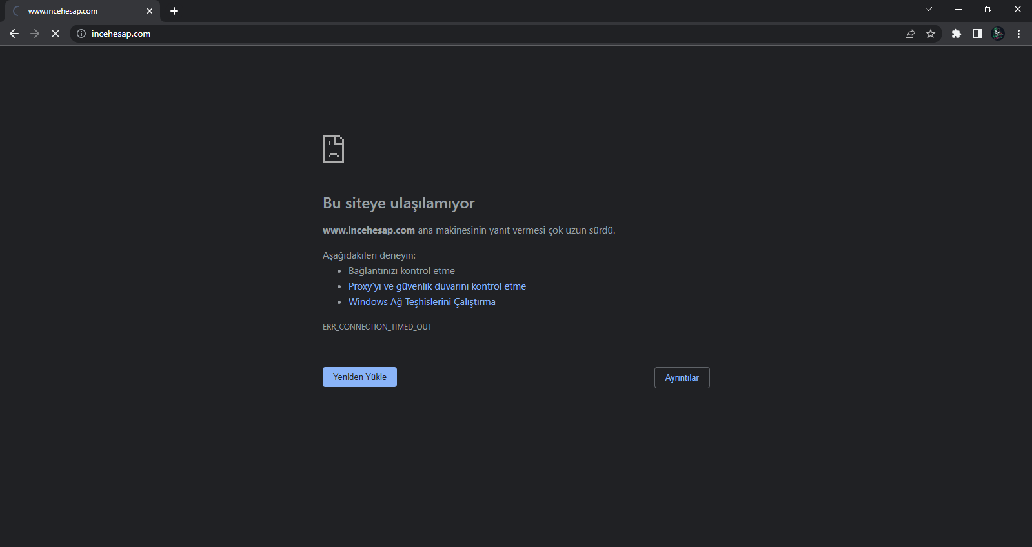This screenshot has width=1032, height=547.
Task: Click the sad page error icon
Action: 333,149
